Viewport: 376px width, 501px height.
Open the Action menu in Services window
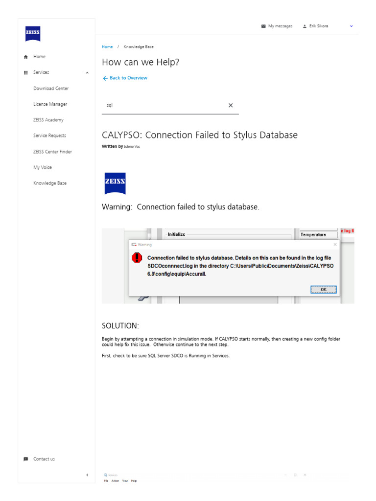coord(115,481)
